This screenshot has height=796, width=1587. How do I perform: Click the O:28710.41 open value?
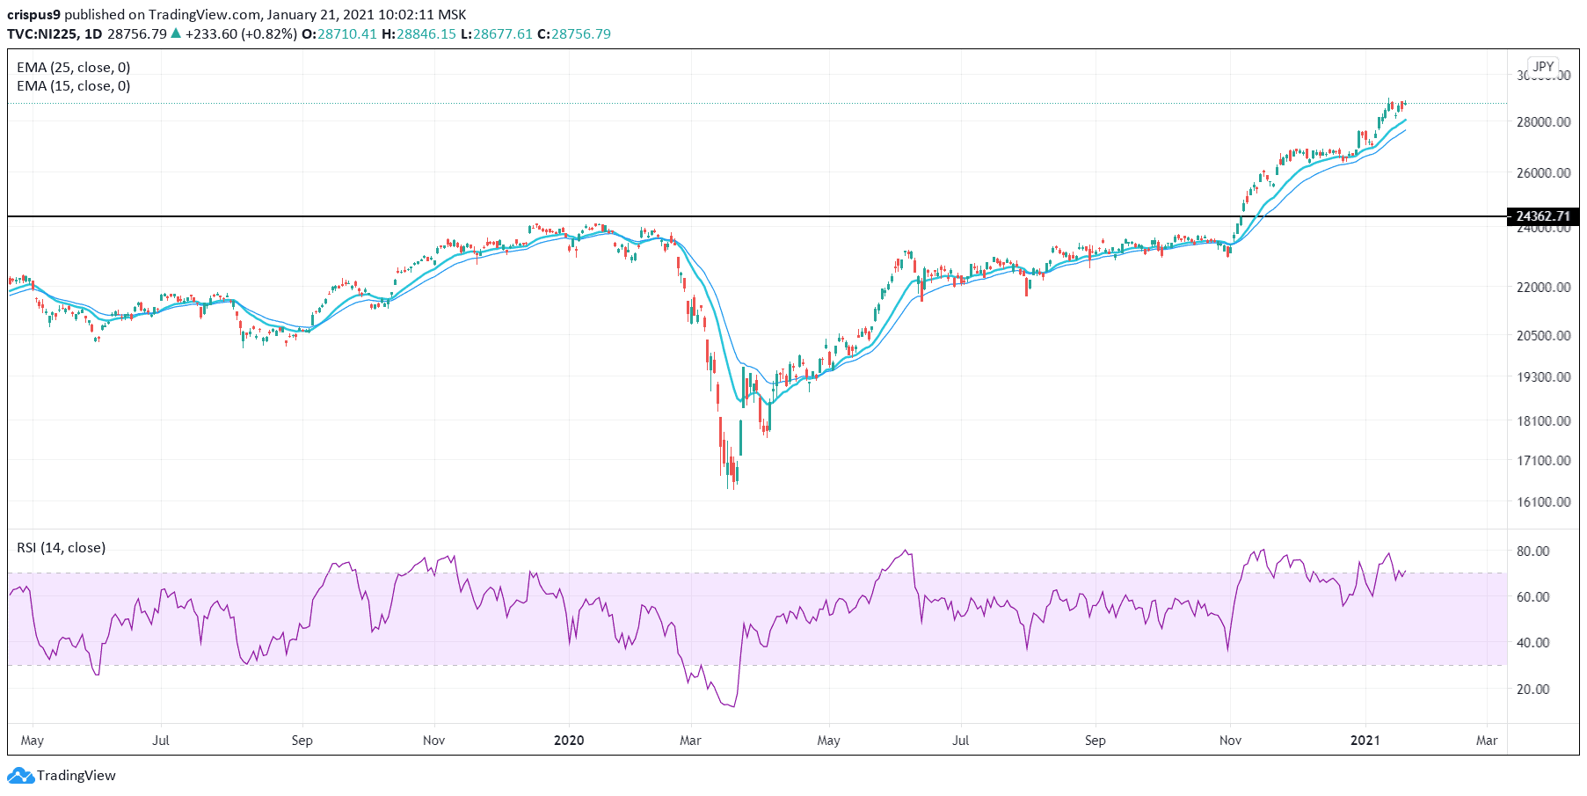[x=339, y=33]
